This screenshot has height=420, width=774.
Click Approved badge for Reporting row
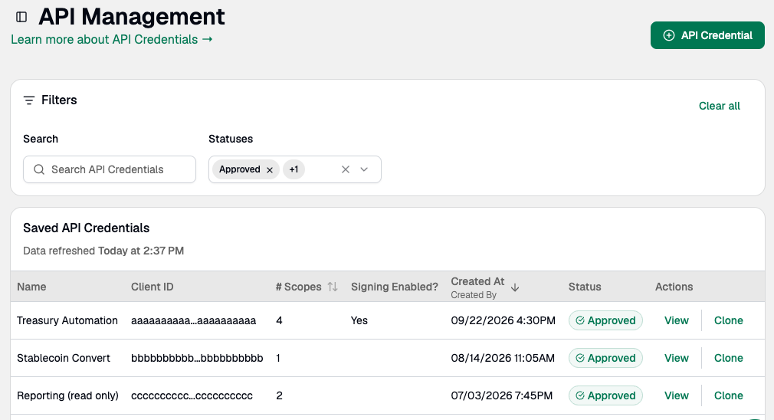coord(605,395)
